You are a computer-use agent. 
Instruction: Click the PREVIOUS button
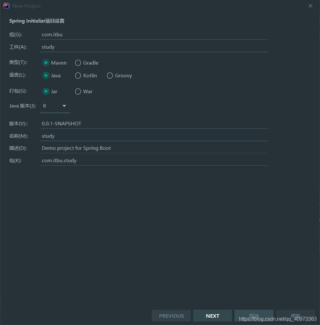171,315
